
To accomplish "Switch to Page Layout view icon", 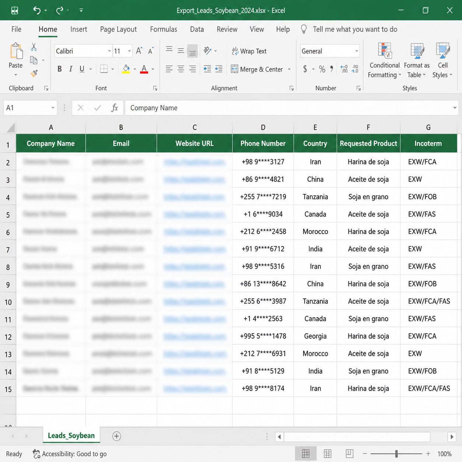I will point(328,454).
